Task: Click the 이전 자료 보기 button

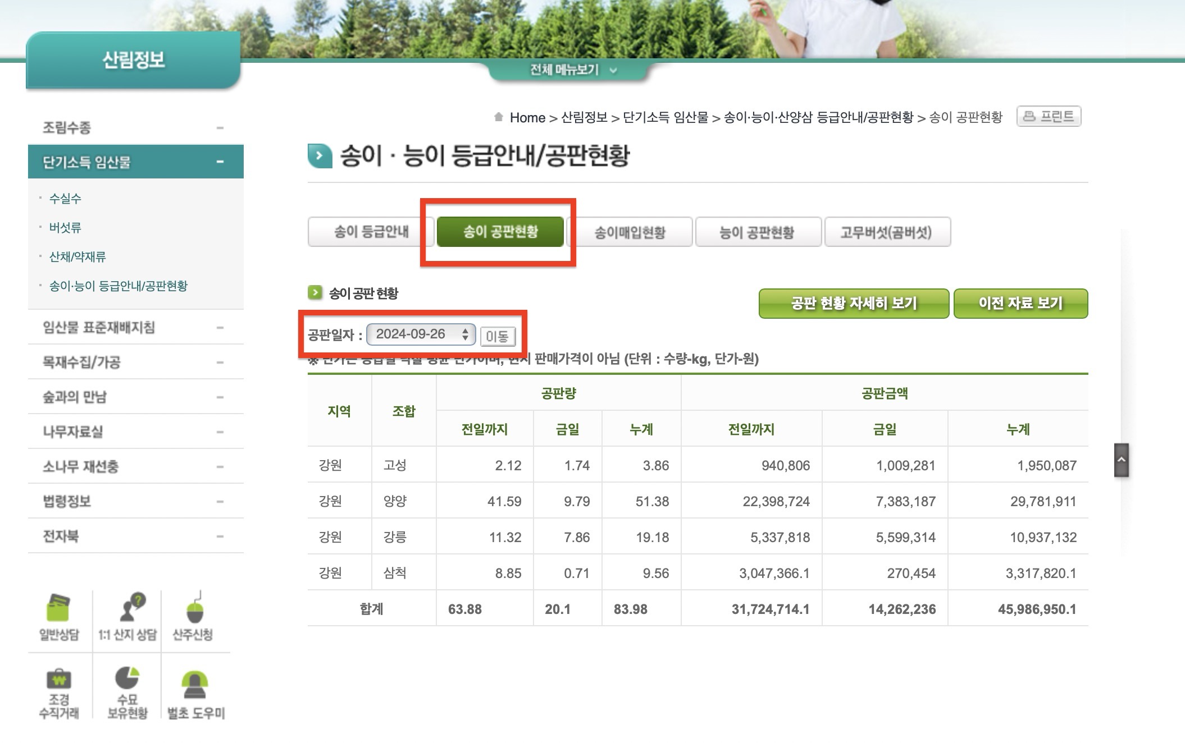Action: coord(1020,304)
